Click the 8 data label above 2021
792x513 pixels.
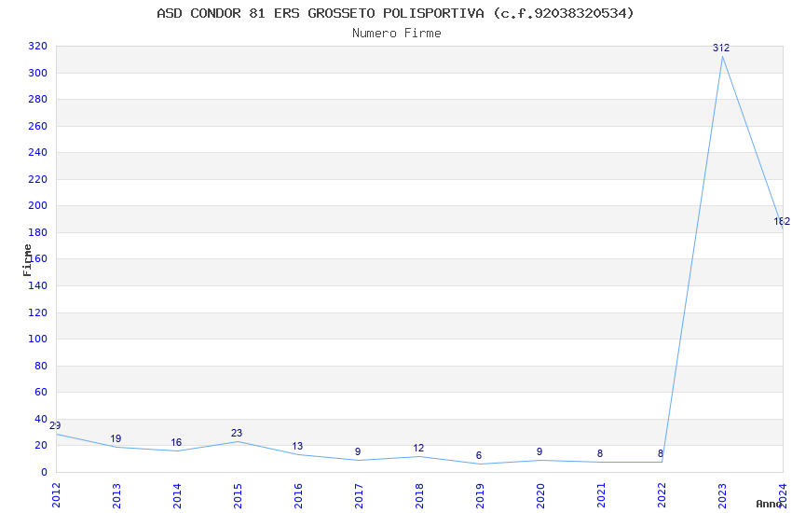tap(600, 454)
